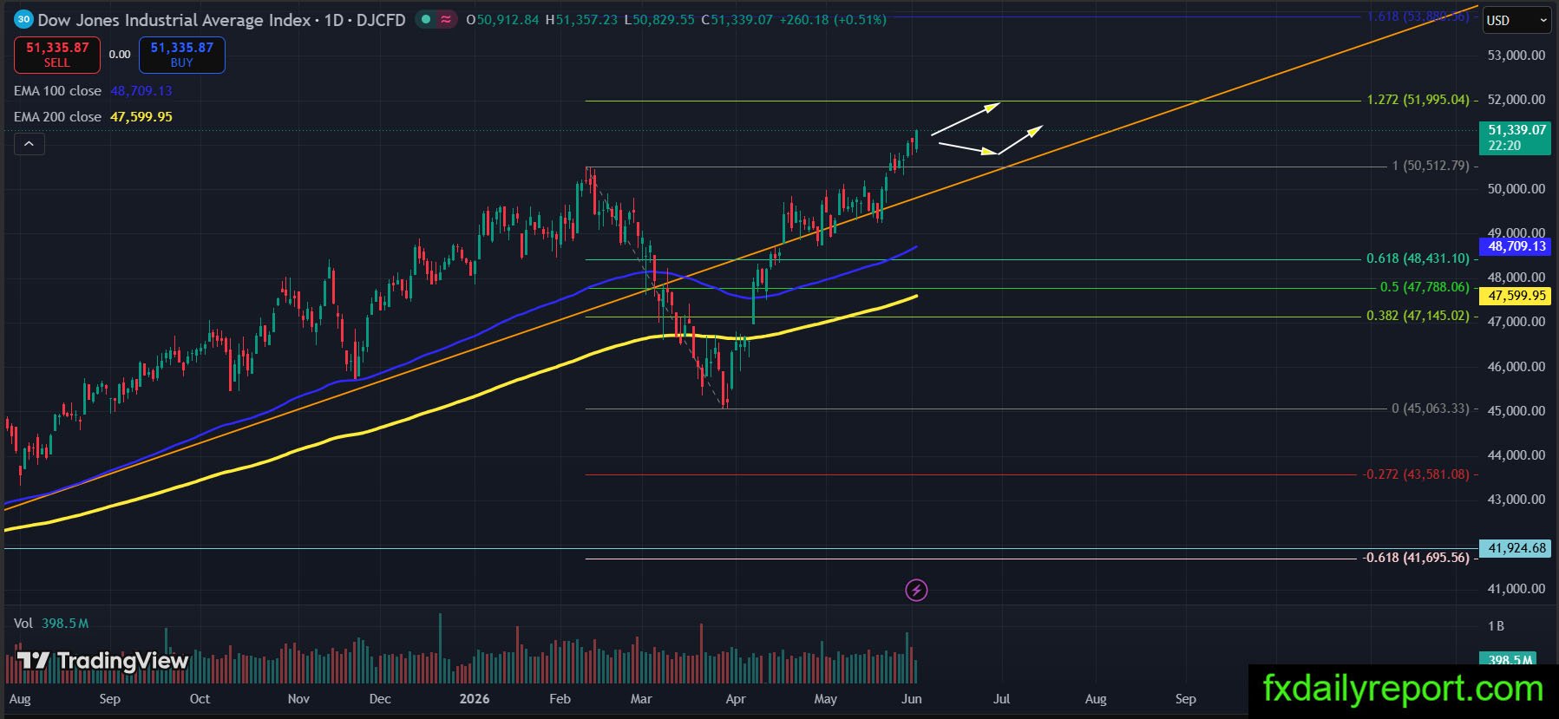The width and height of the screenshot is (1559, 719).
Task: Click the green market status dot
Action: (x=425, y=19)
